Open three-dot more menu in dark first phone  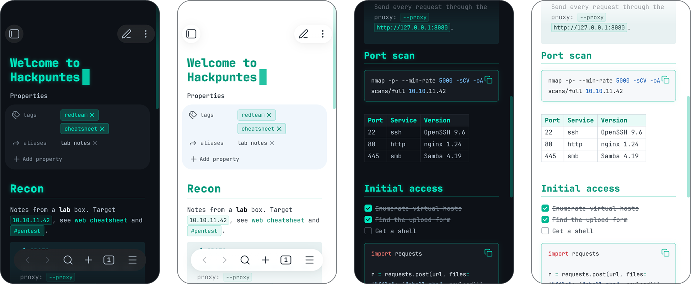146,34
